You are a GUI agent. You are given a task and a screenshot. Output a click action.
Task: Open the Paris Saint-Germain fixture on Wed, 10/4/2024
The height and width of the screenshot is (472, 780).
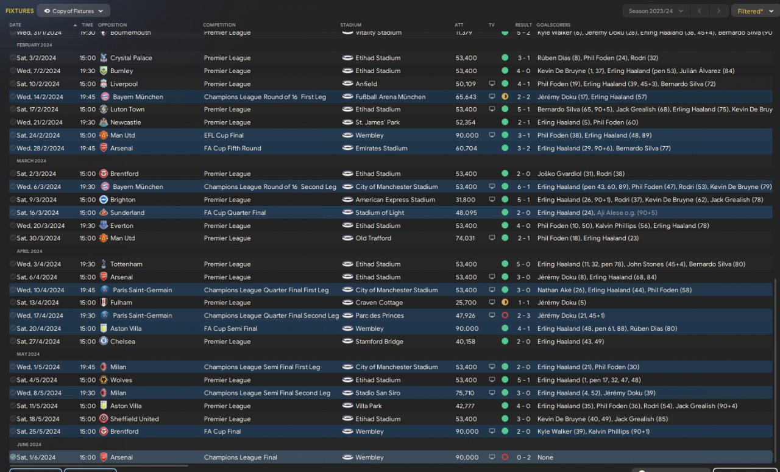(390, 290)
